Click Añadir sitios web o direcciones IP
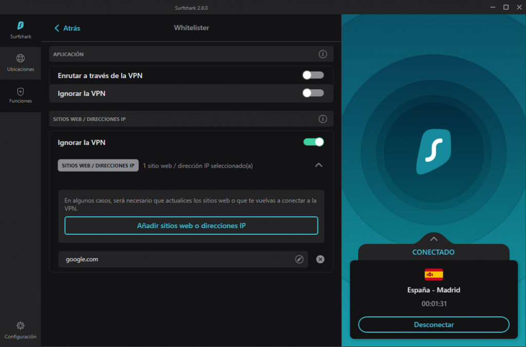 (x=191, y=226)
